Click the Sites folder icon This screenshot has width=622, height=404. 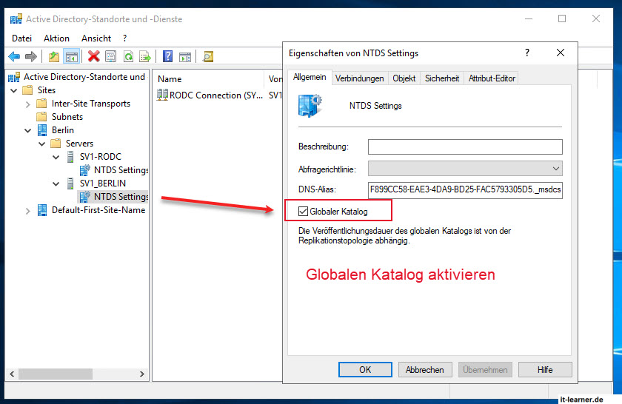coord(27,90)
